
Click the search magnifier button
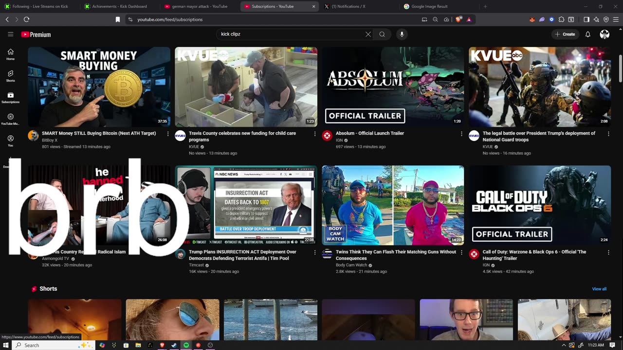[382, 34]
